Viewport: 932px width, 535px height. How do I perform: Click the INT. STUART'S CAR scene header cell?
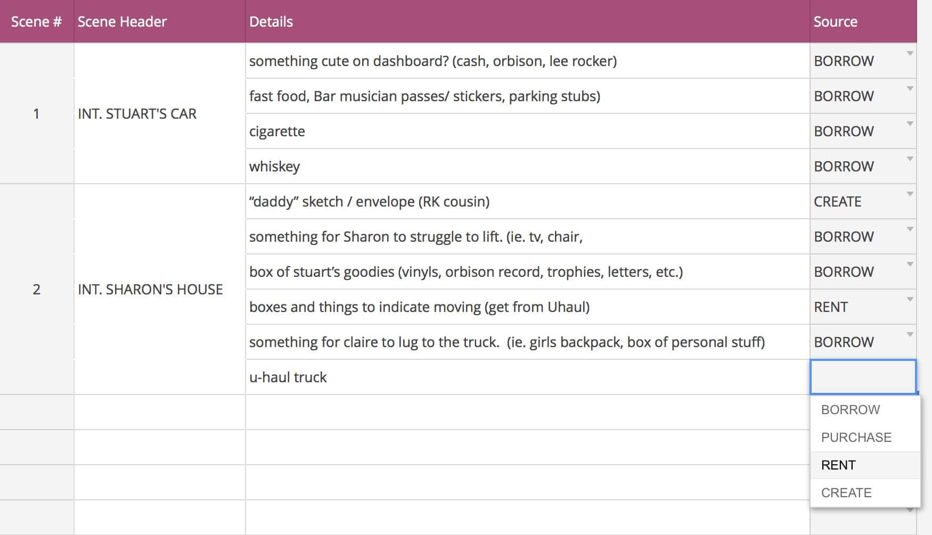click(x=137, y=113)
